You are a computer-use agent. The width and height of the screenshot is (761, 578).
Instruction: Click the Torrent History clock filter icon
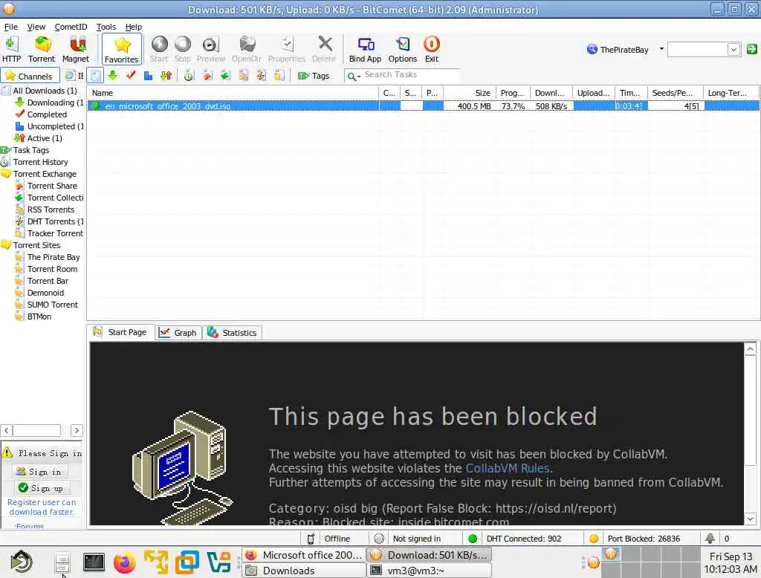(x=189, y=75)
